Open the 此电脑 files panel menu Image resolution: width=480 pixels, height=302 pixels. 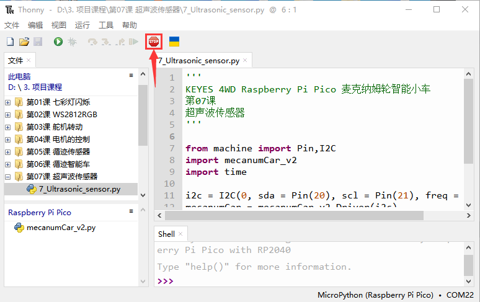[x=131, y=75]
